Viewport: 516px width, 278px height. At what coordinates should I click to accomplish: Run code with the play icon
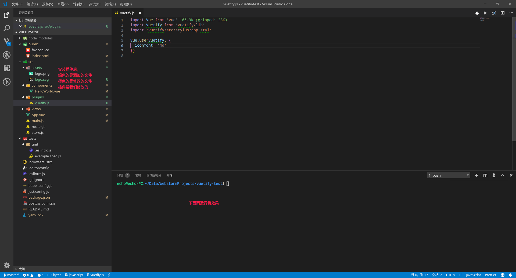click(x=485, y=13)
